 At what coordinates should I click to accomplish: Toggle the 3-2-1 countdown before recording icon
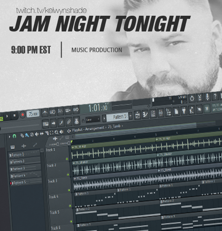(x=60, y=111)
